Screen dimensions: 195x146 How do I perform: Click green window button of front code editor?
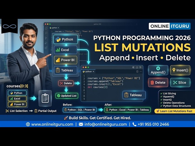tap(88, 67)
